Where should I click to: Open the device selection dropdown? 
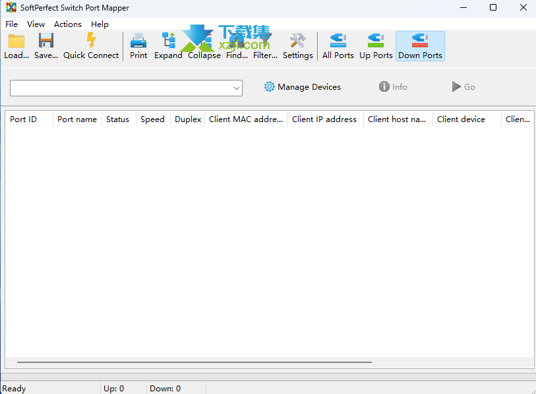(x=236, y=88)
